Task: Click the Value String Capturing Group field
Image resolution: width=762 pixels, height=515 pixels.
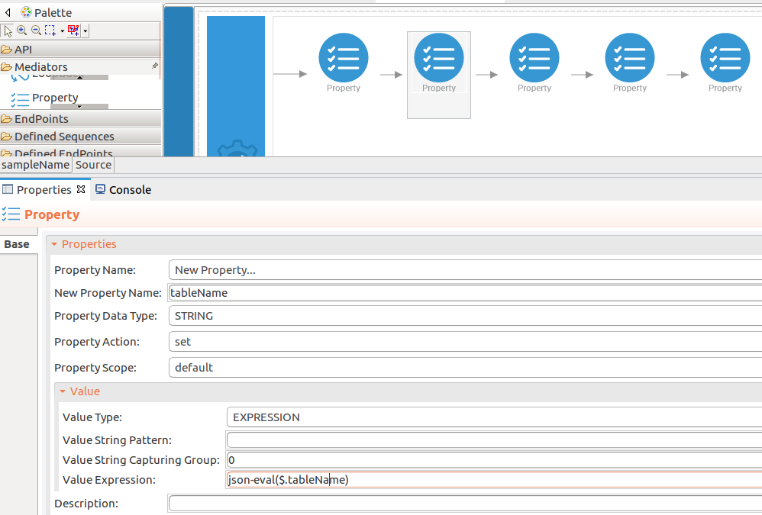Action: pyautogui.click(x=494, y=460)
